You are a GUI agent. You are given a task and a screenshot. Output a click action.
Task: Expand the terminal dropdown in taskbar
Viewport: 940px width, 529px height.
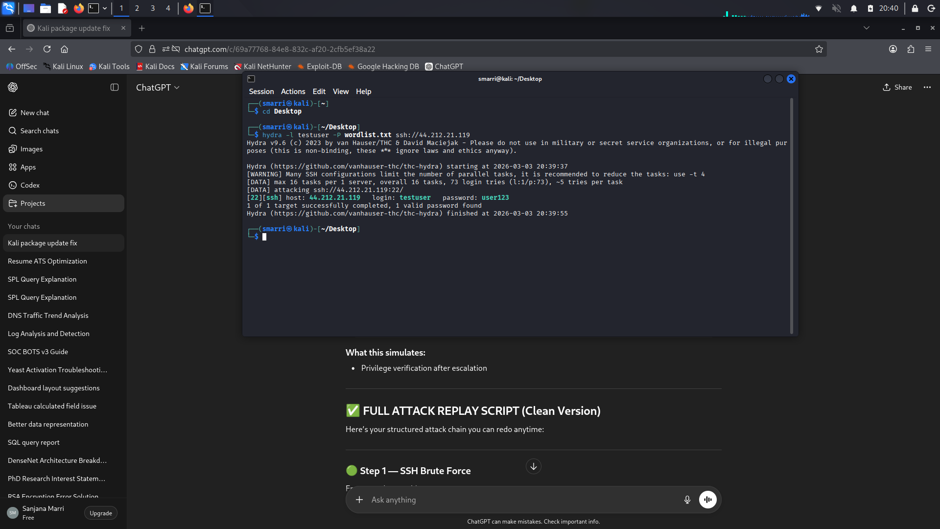[x=104, y=8]
